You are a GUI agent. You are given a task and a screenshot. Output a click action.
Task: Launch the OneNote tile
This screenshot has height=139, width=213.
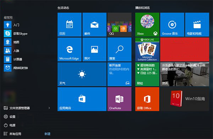[x=119, y=99]
